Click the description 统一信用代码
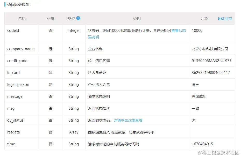This screenshot has height=157, width=241. (x=99, y=61)
